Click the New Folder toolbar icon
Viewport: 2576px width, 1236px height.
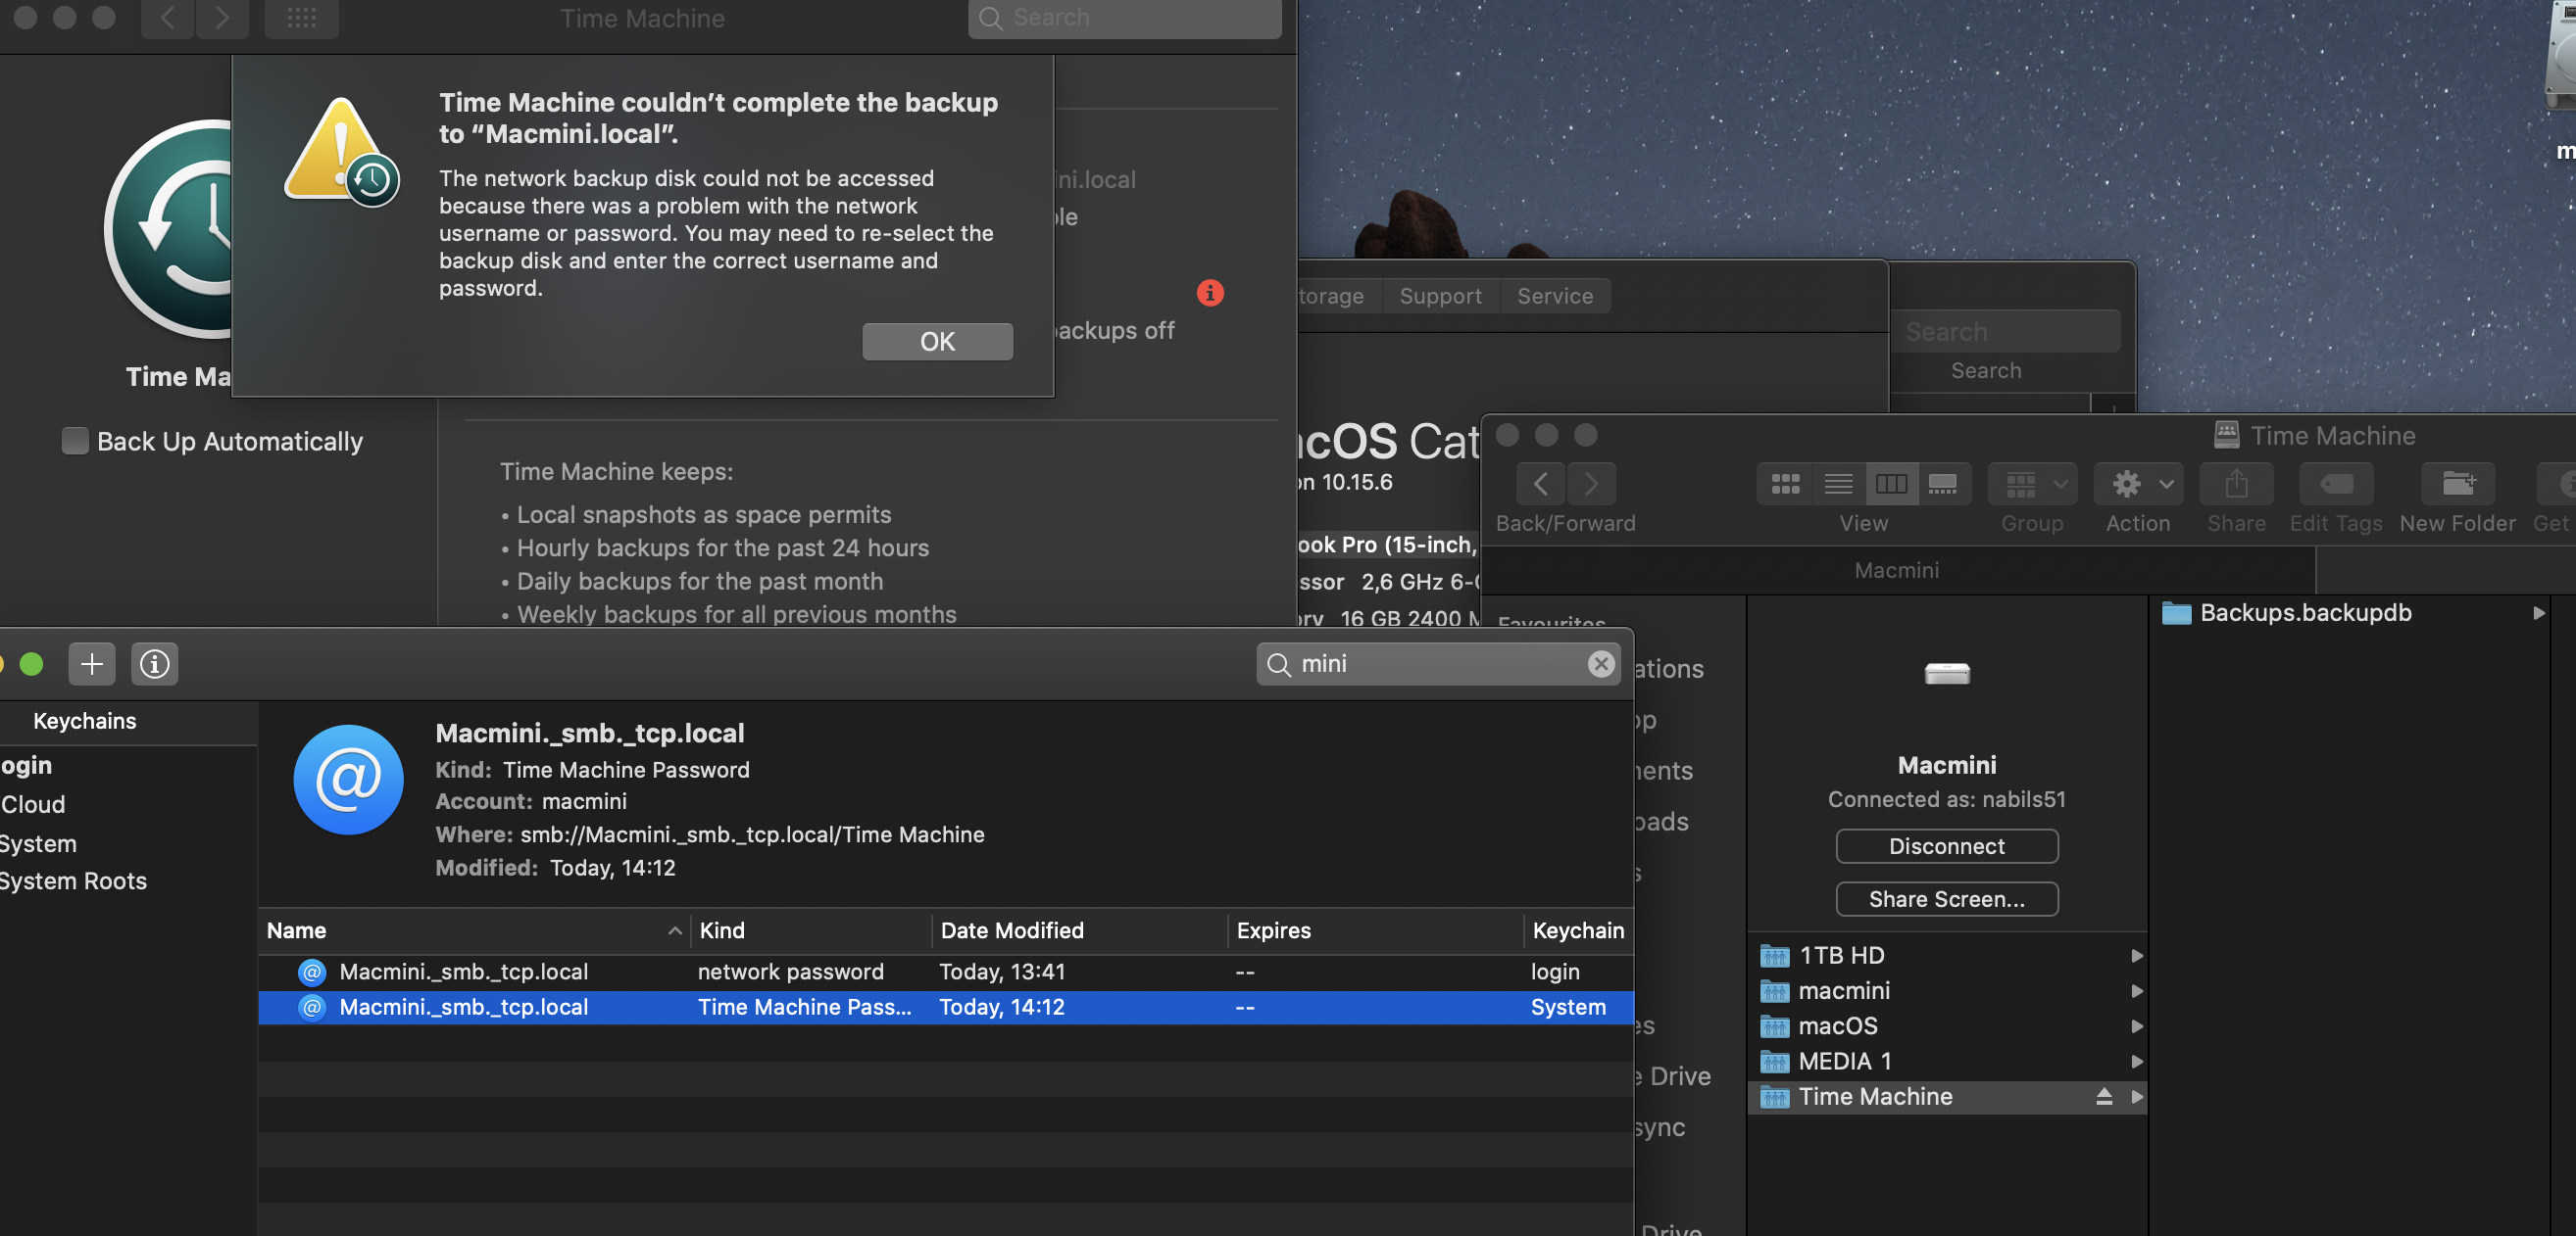pos(2457,484)
